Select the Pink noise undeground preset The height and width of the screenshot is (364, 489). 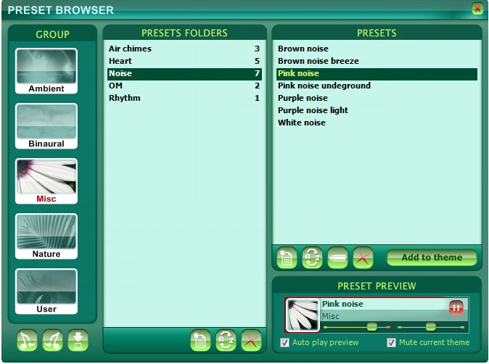377,86
